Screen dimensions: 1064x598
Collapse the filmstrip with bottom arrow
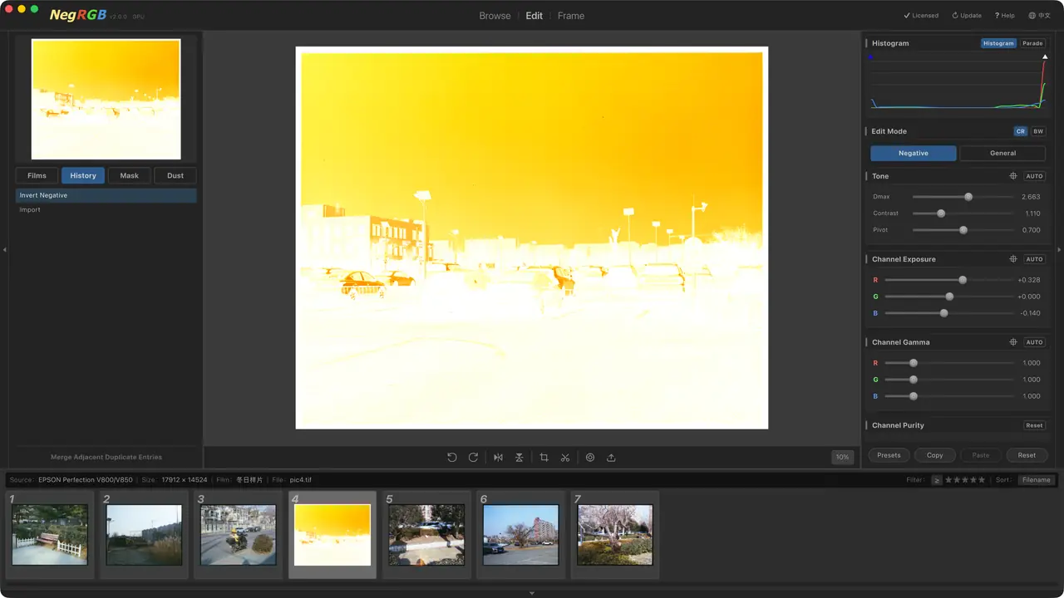point(532,593)
